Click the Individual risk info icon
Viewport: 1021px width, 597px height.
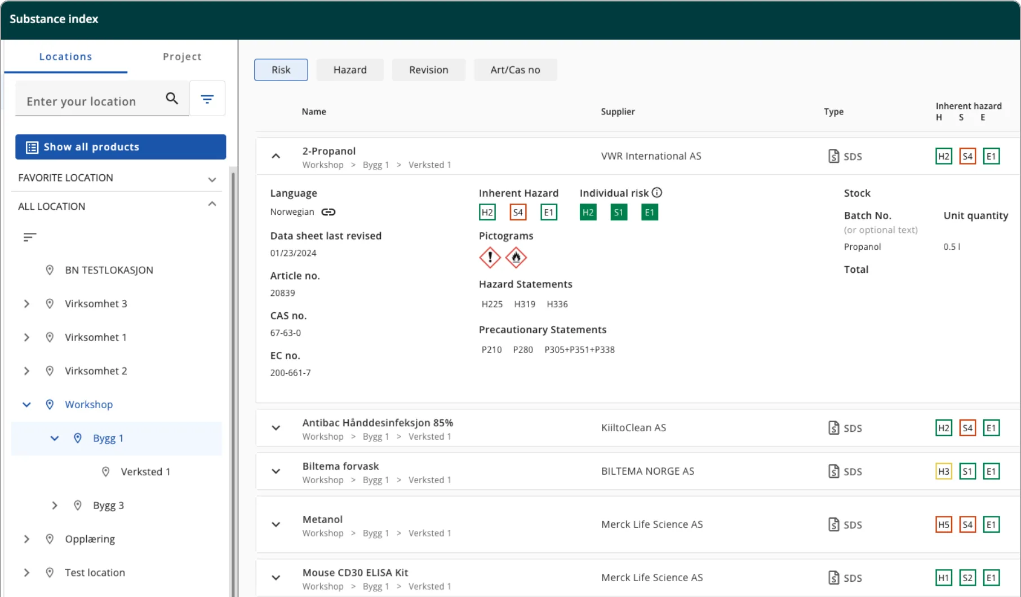click(657, 193)
